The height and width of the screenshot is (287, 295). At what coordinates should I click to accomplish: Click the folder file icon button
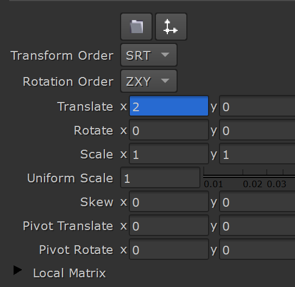pos(136,27)
